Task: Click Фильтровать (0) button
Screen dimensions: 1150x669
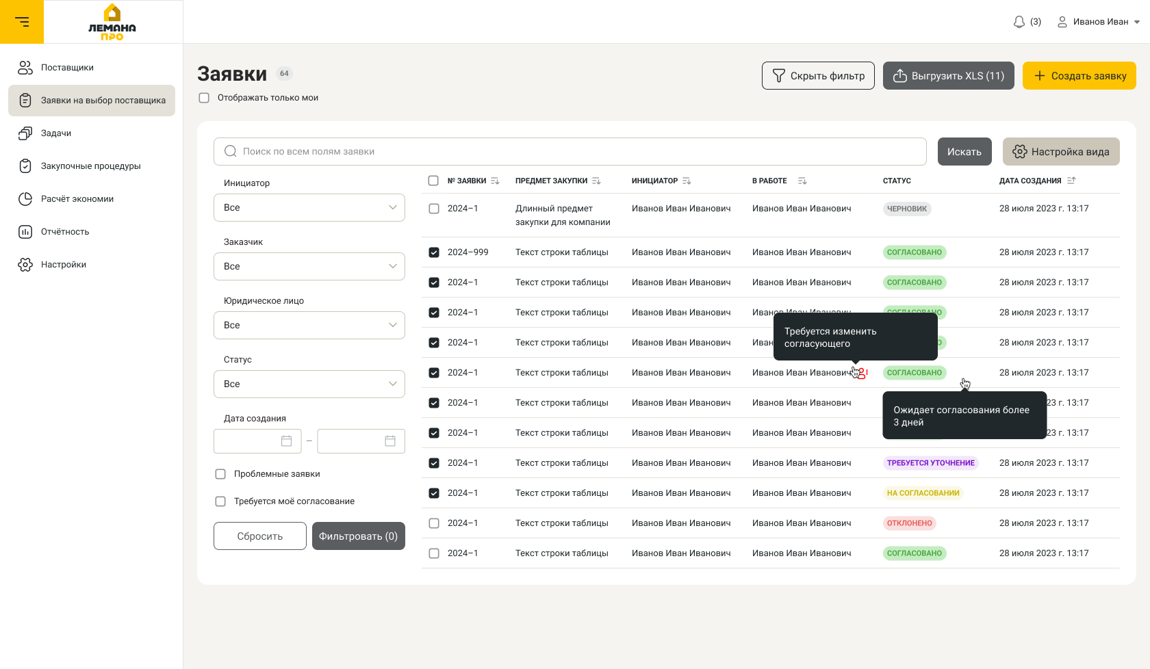Action: pos(359,536)
